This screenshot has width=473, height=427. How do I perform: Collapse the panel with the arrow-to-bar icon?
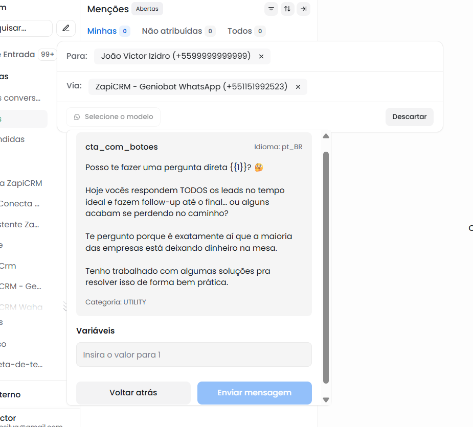pos(303,9)
